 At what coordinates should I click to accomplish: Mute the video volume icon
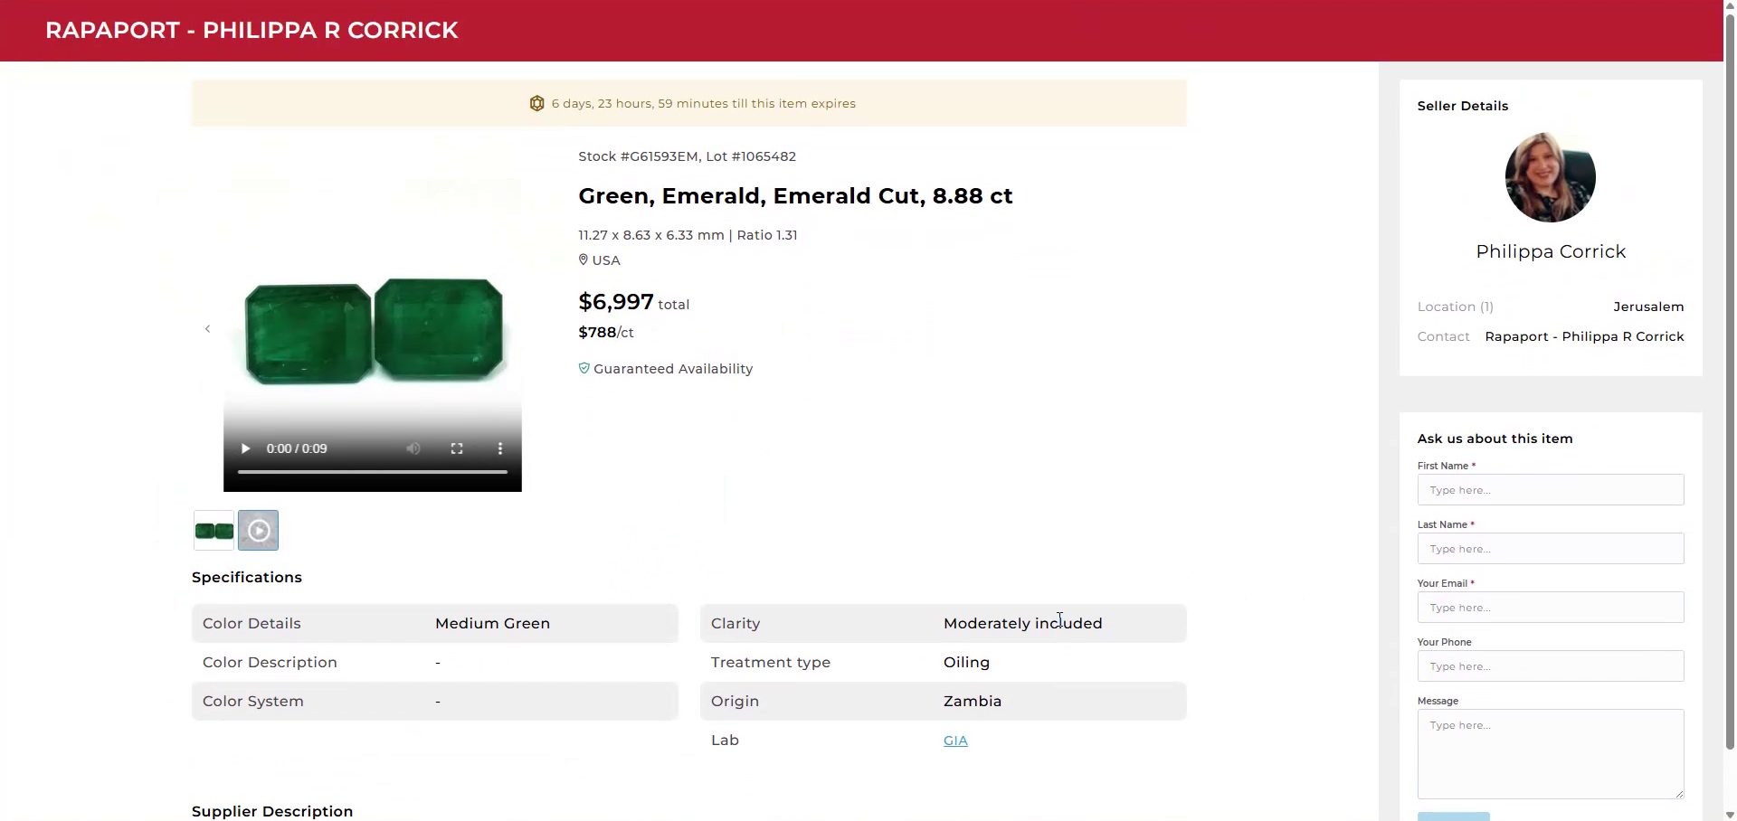[413, 448]
